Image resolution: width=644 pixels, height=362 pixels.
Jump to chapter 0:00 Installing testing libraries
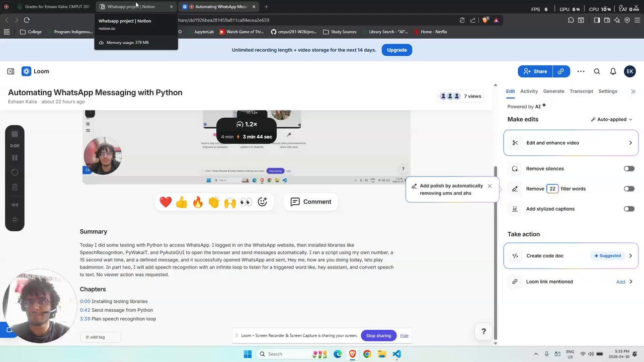click(x=114, y=301)
